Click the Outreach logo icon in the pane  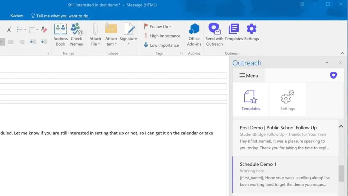333,75
